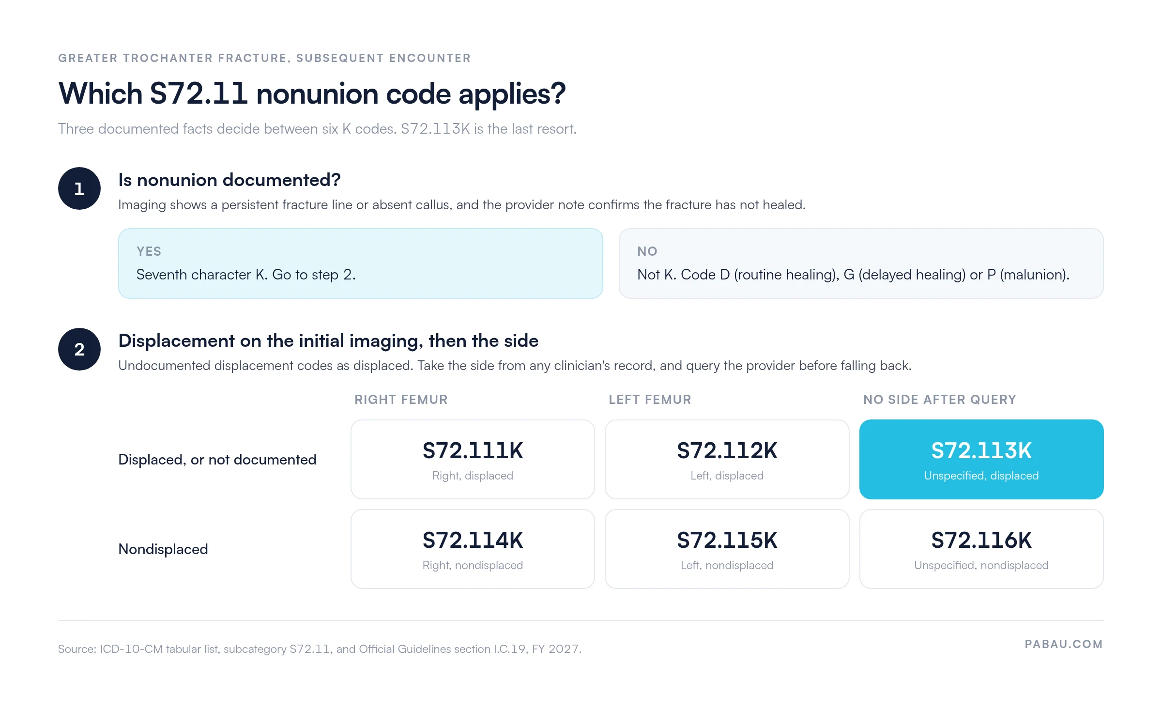
Task: Click the title 'Which S72.11 nonunion code applies?'
Action: 312,93
